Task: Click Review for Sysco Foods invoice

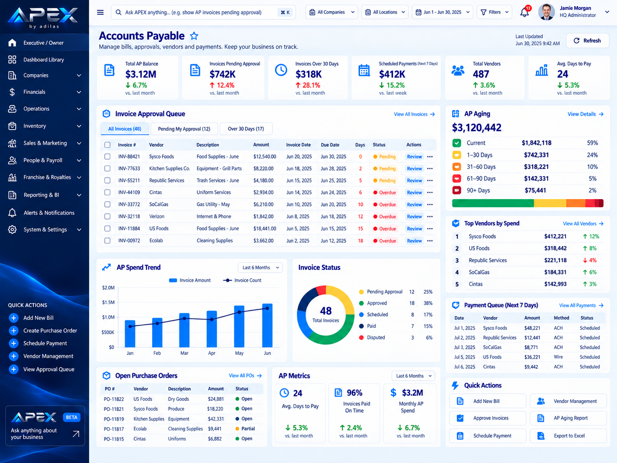Action: pyautogui.click(x=414, y=157)
